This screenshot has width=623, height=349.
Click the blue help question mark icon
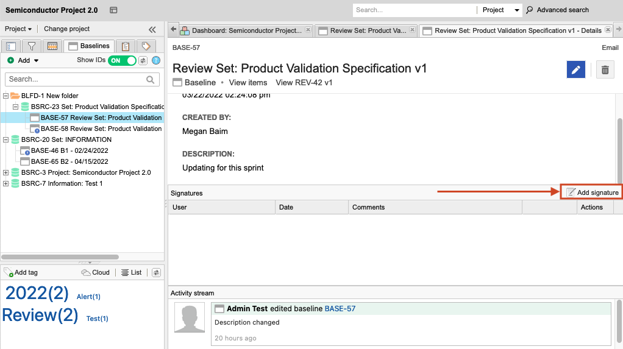coord(156,60)
